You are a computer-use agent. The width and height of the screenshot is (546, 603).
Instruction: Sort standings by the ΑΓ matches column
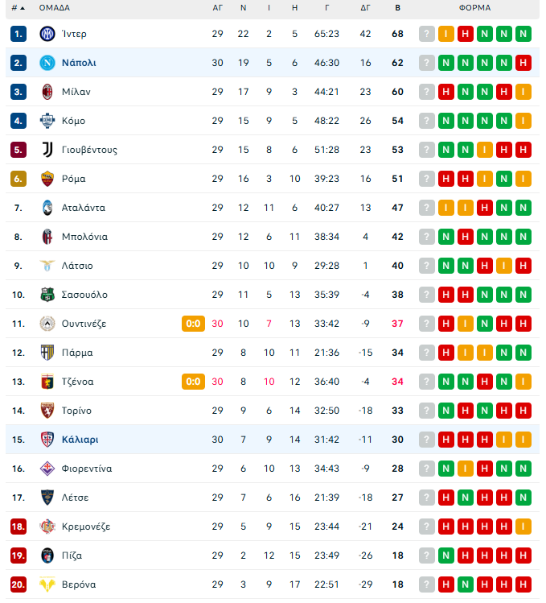click(217, 8)
